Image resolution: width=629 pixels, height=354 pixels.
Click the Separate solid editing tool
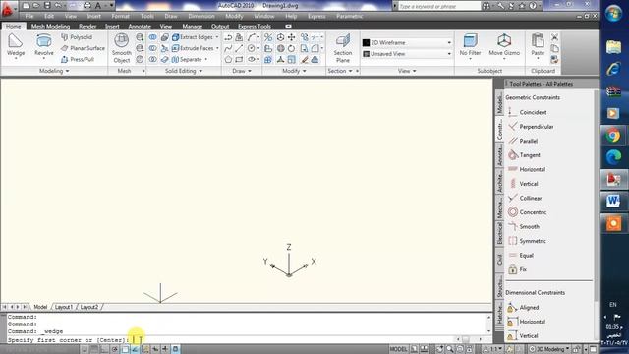[187, 59]
